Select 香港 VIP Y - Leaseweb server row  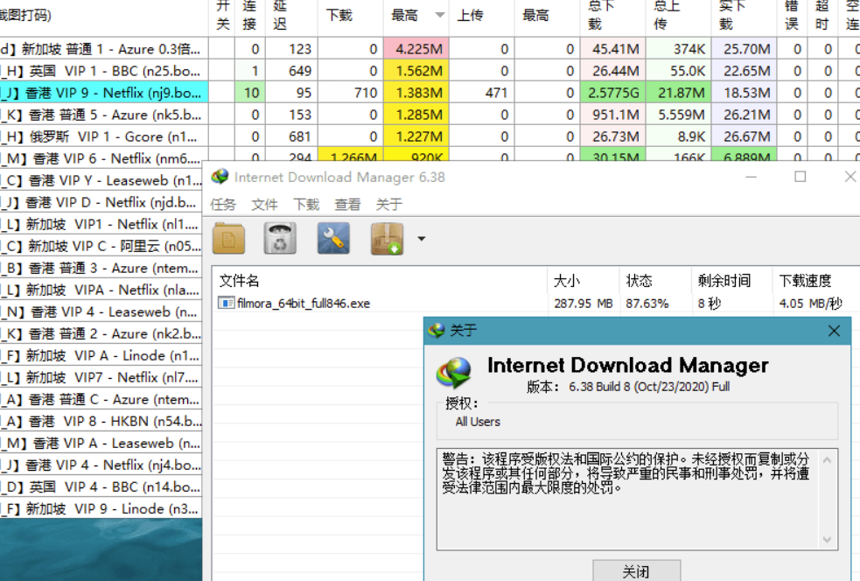point(101,180)
